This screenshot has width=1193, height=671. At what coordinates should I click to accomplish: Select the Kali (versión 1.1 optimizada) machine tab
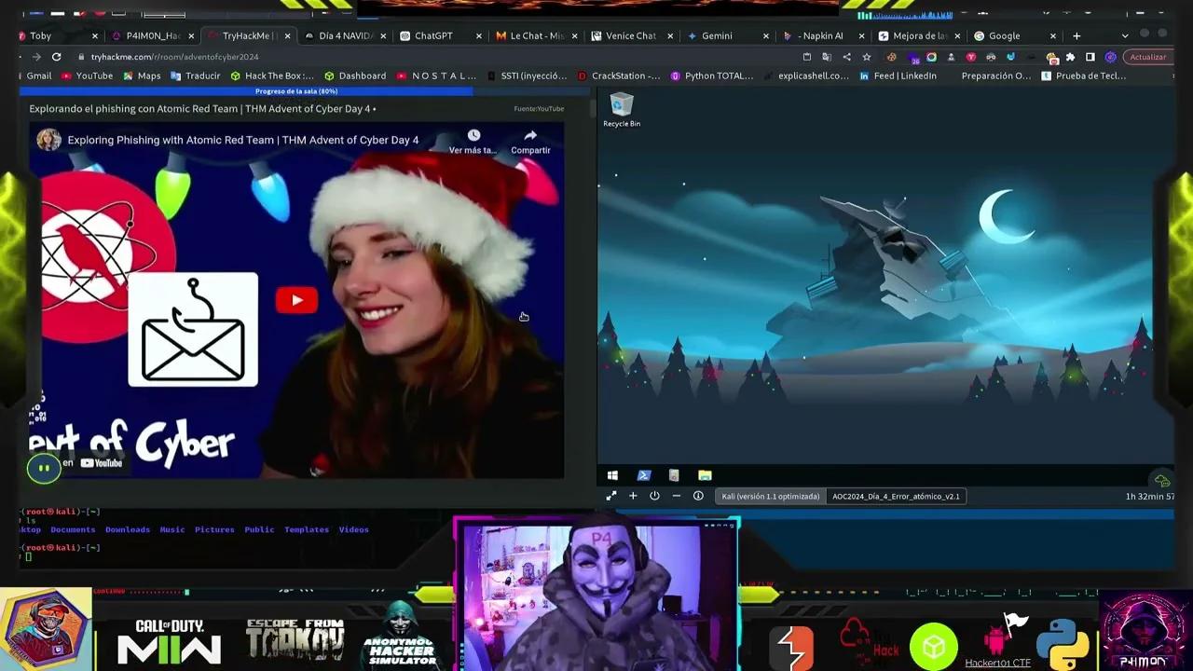(770, 496)
